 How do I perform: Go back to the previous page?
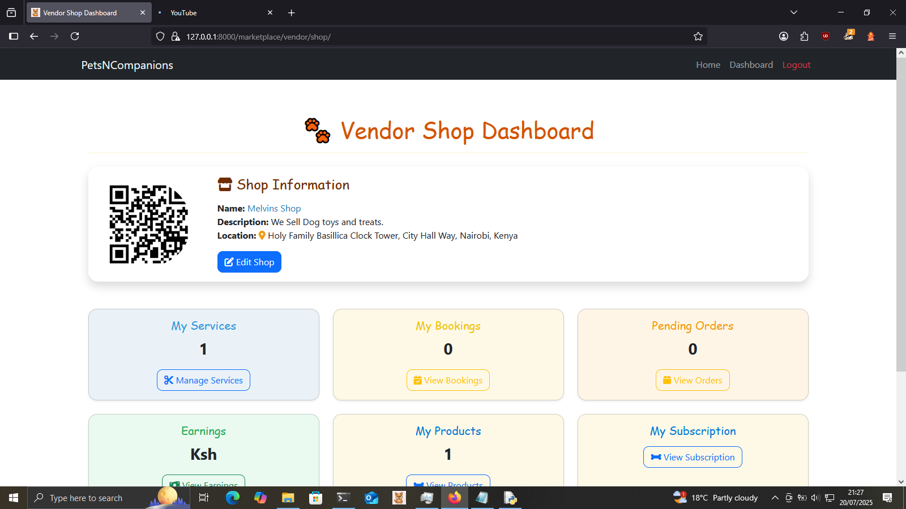tap(34, 36)
